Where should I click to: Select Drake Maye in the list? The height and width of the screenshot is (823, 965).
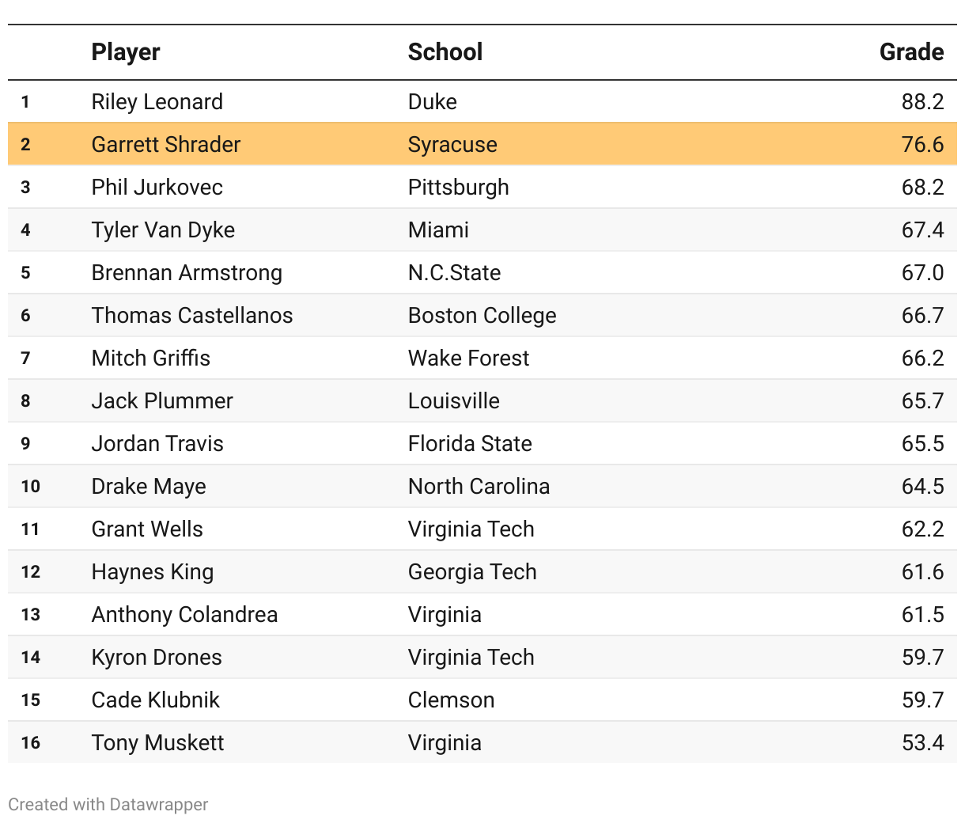click(x=149, y=487)
